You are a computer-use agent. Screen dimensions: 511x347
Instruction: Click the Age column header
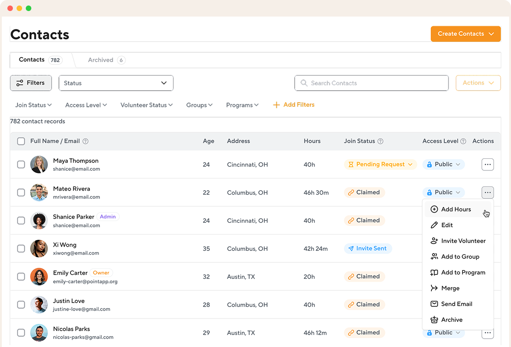[x=209, y=141]
